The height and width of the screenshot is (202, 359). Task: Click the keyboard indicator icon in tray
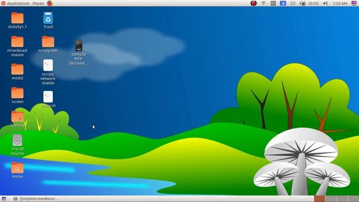coord(273,3)
